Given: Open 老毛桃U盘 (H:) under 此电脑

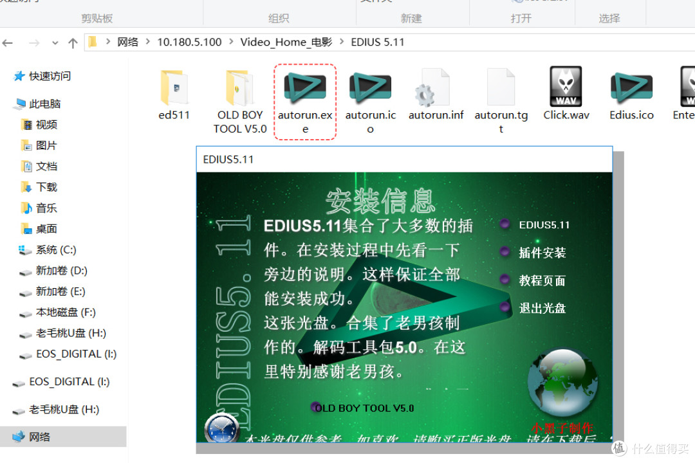Looking at the screenshot, I should click(62, 333).
